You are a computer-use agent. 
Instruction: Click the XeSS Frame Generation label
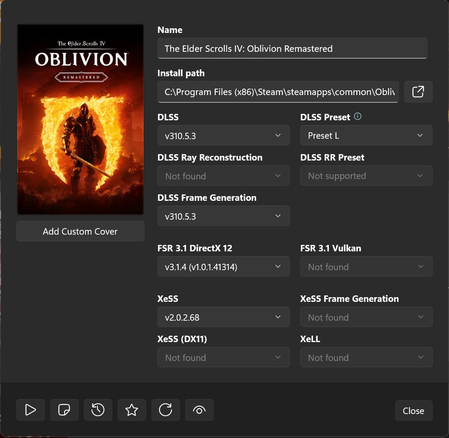pos(349,299)
